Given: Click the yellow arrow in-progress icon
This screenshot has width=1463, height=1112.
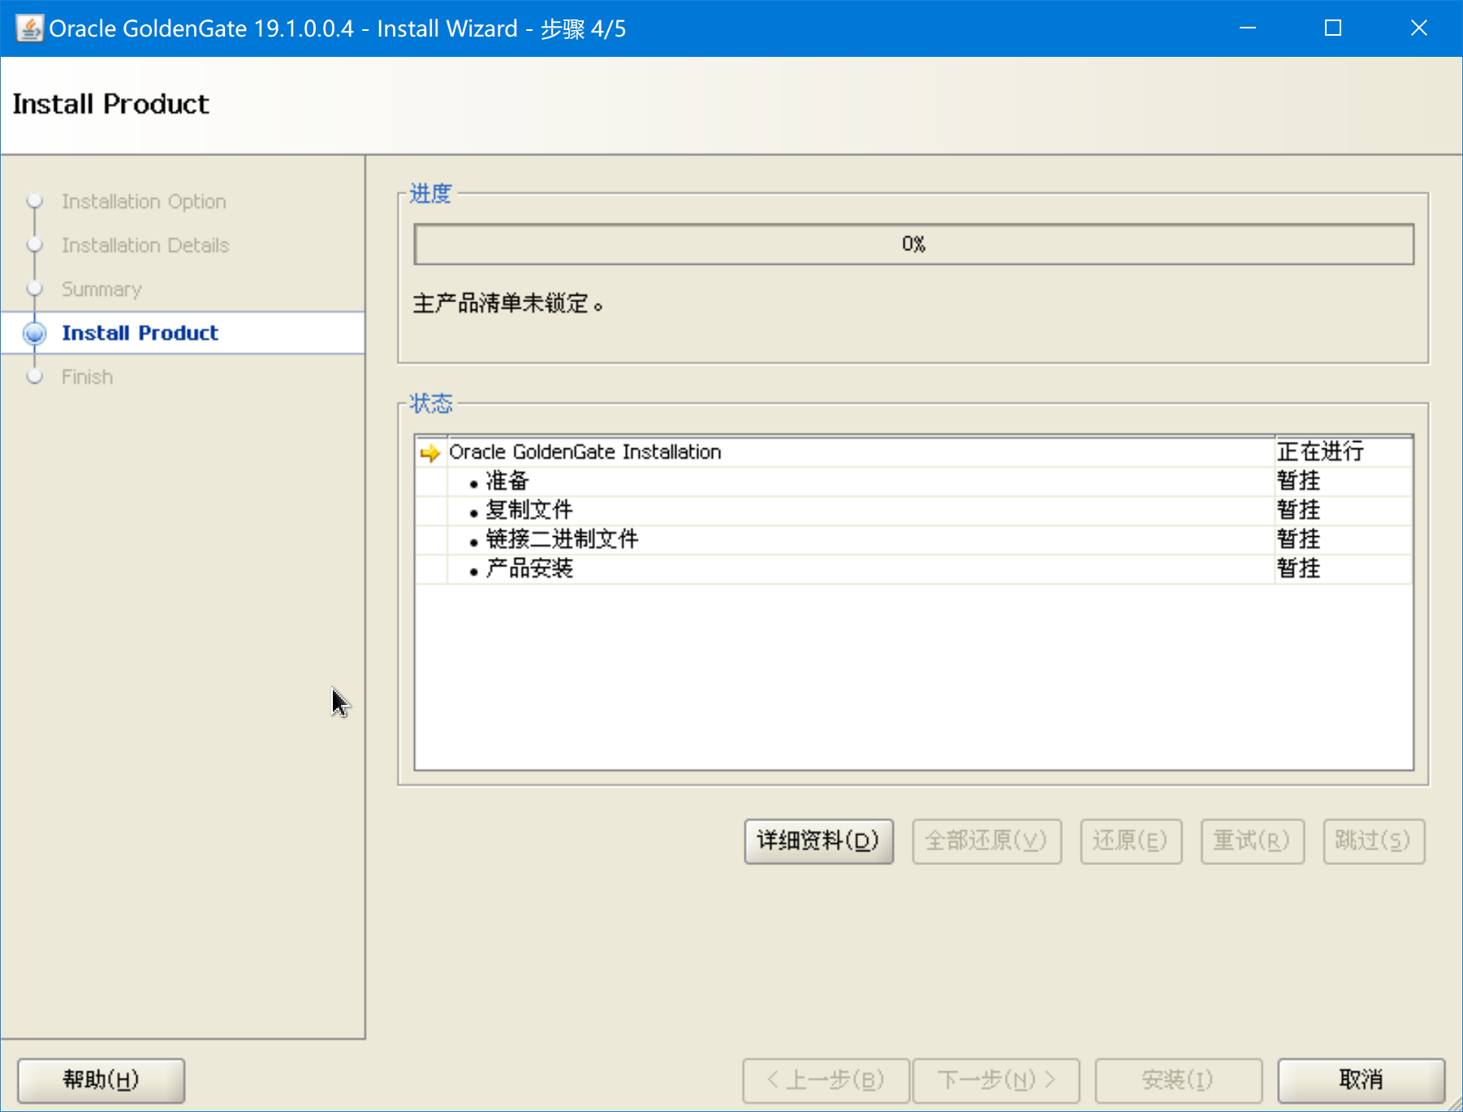Looking at the screenshot, I should click(x=430, y=452).
